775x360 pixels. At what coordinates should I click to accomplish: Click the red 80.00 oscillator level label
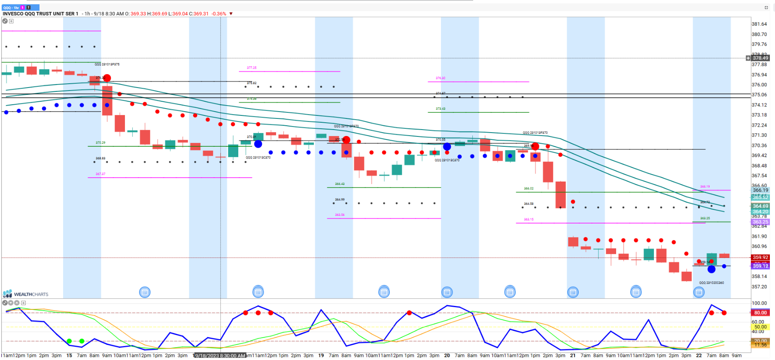click(760, 313)
